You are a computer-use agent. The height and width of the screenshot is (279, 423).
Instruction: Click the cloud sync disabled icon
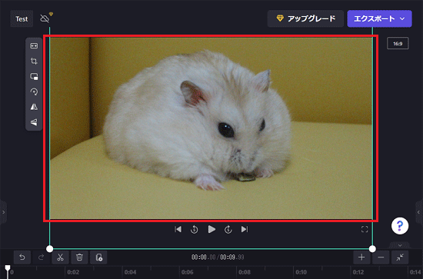click(45, 18)
